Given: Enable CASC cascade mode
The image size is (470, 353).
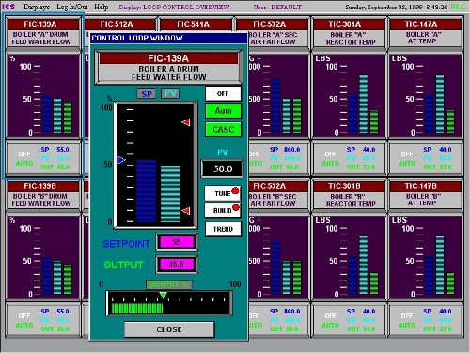Looking at the screenshot, I should (223, 129).
